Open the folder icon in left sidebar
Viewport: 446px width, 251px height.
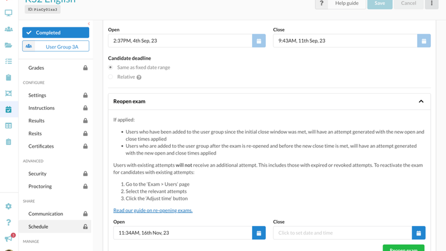coord(8,45)
